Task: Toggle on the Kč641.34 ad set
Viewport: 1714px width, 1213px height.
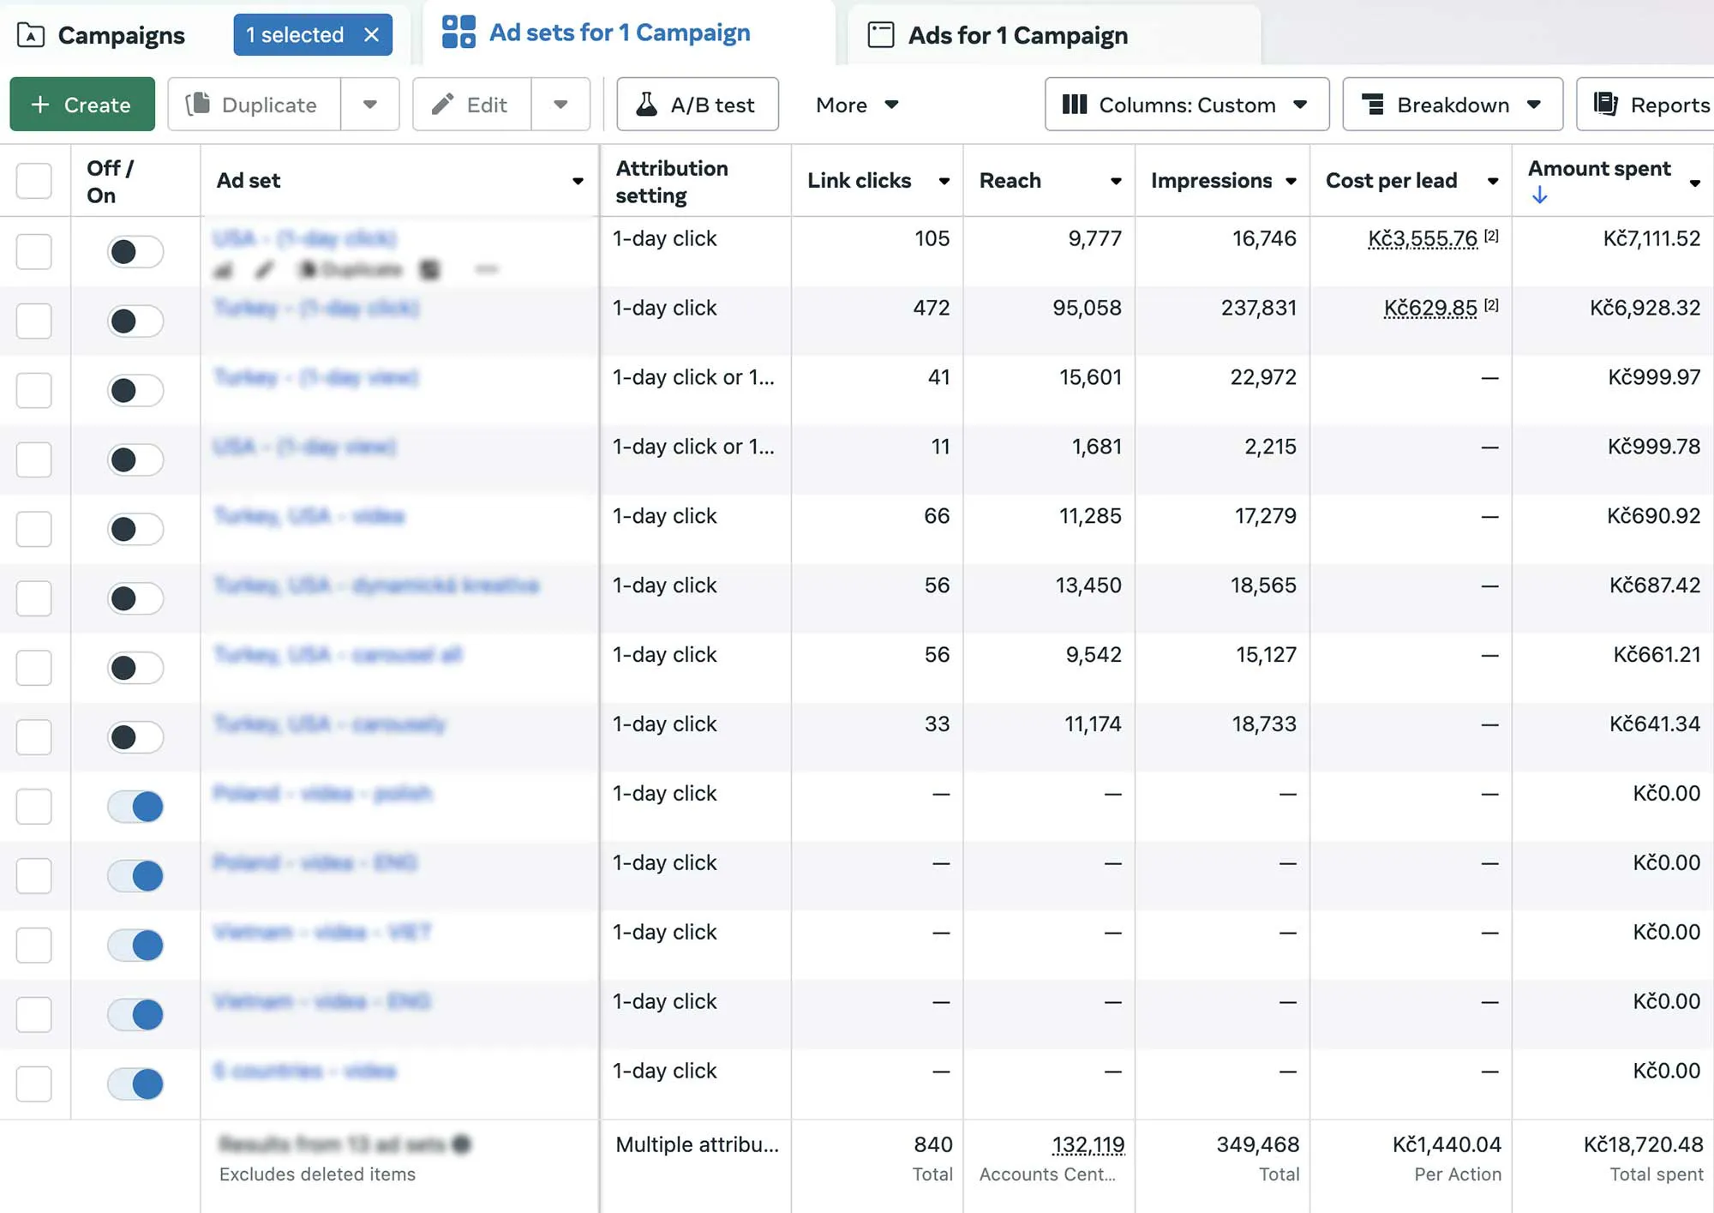Action: click(x=135, y=737)
